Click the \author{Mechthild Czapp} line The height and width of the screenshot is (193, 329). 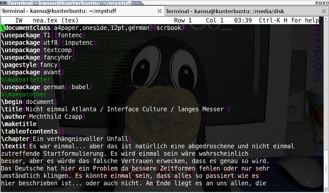43,116
